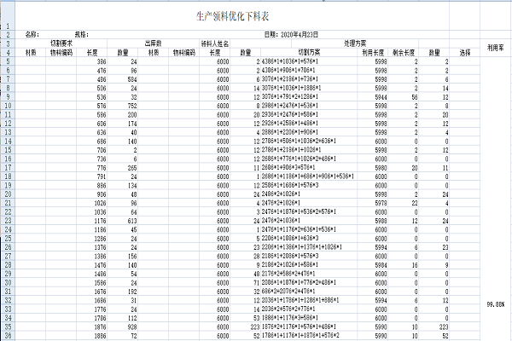Click cutting plan 4386*1+1036*1+576*1 in row 5
Screen dimensions: 512x341
(x=290, y=61)
